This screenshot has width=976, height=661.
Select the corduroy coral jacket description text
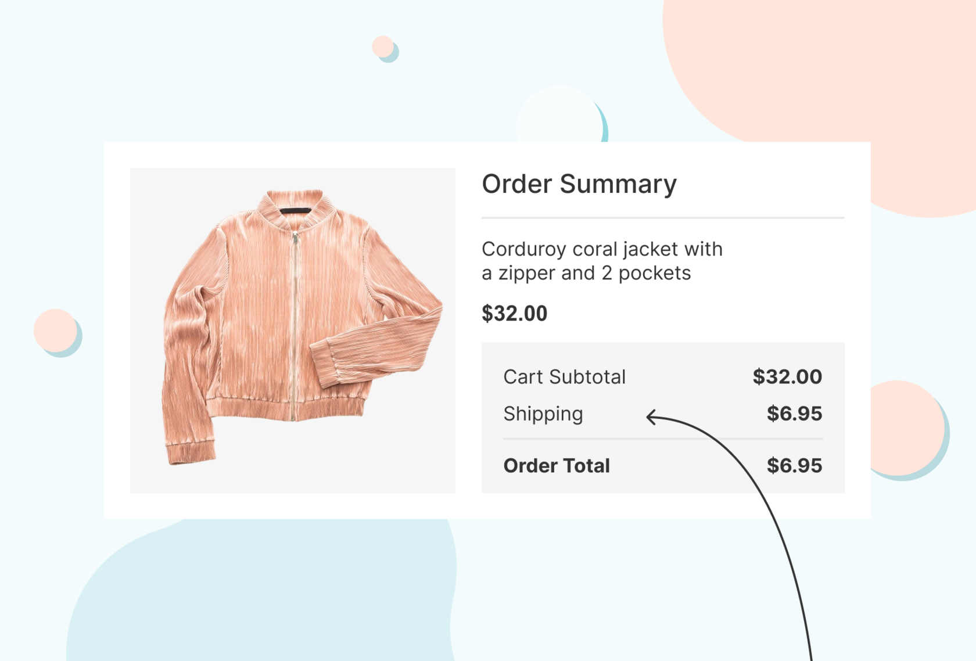pos(602,261)
